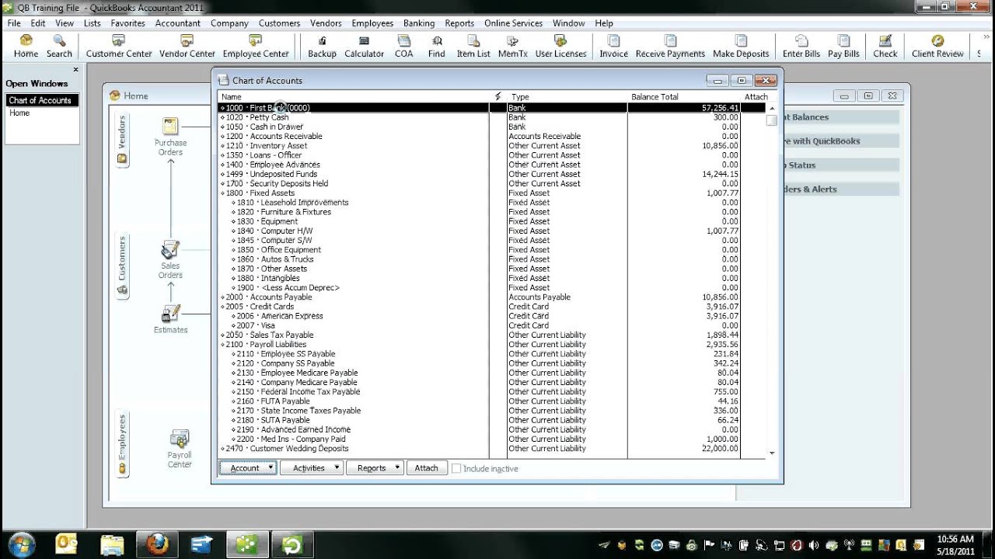Open the Reports menu in menu bar

[459, 23]
